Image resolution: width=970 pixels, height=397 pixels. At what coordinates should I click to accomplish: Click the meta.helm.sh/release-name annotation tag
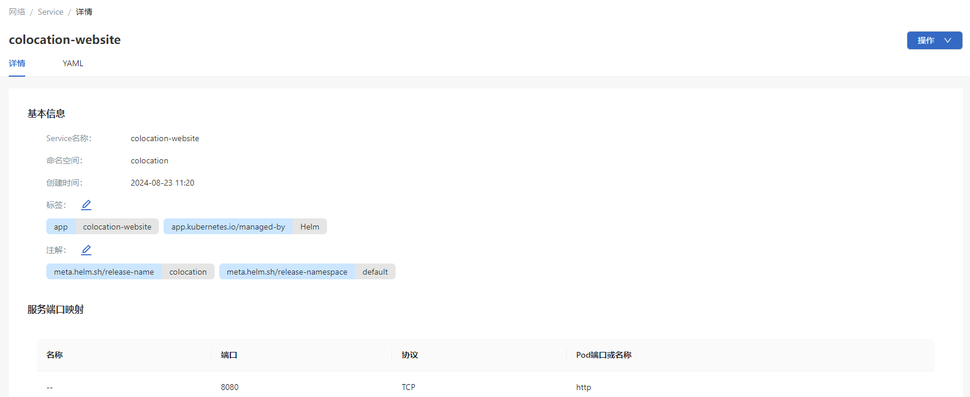tap(130, 272)
